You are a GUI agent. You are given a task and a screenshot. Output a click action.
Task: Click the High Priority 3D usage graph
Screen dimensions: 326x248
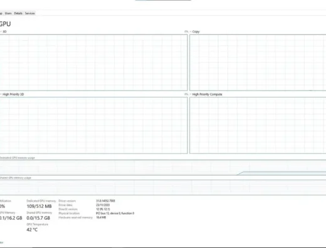coord(93,126)
